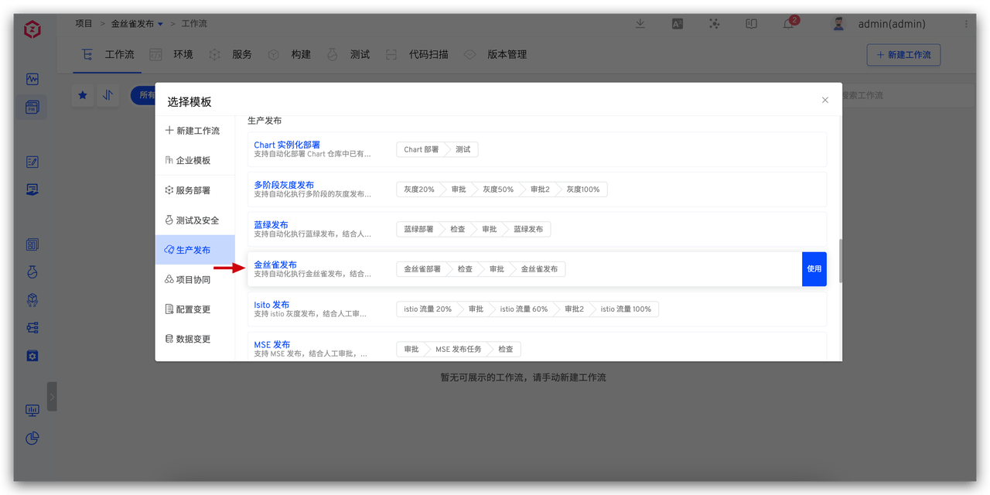Click the 使用 button for 金丝雀发布

tap(814, 268)
